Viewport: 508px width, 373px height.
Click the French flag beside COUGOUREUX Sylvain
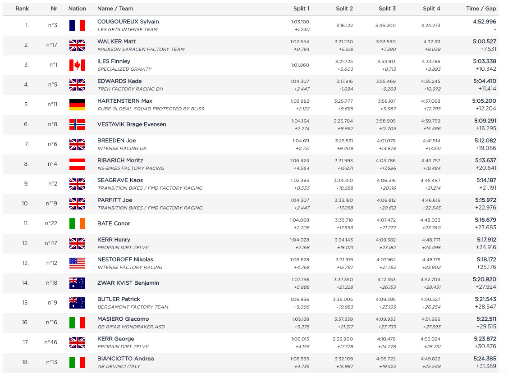77,25
